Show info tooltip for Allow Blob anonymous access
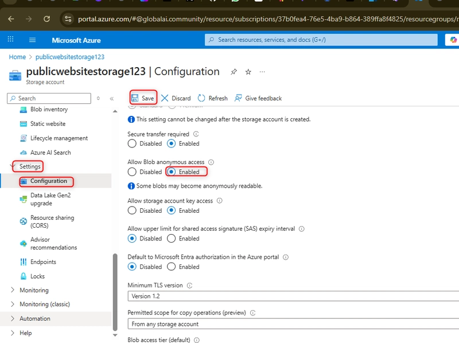This screenshot has height=343, width=459. pos(211,162)
